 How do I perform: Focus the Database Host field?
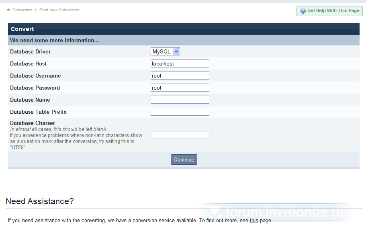click(x=180, y=63)
